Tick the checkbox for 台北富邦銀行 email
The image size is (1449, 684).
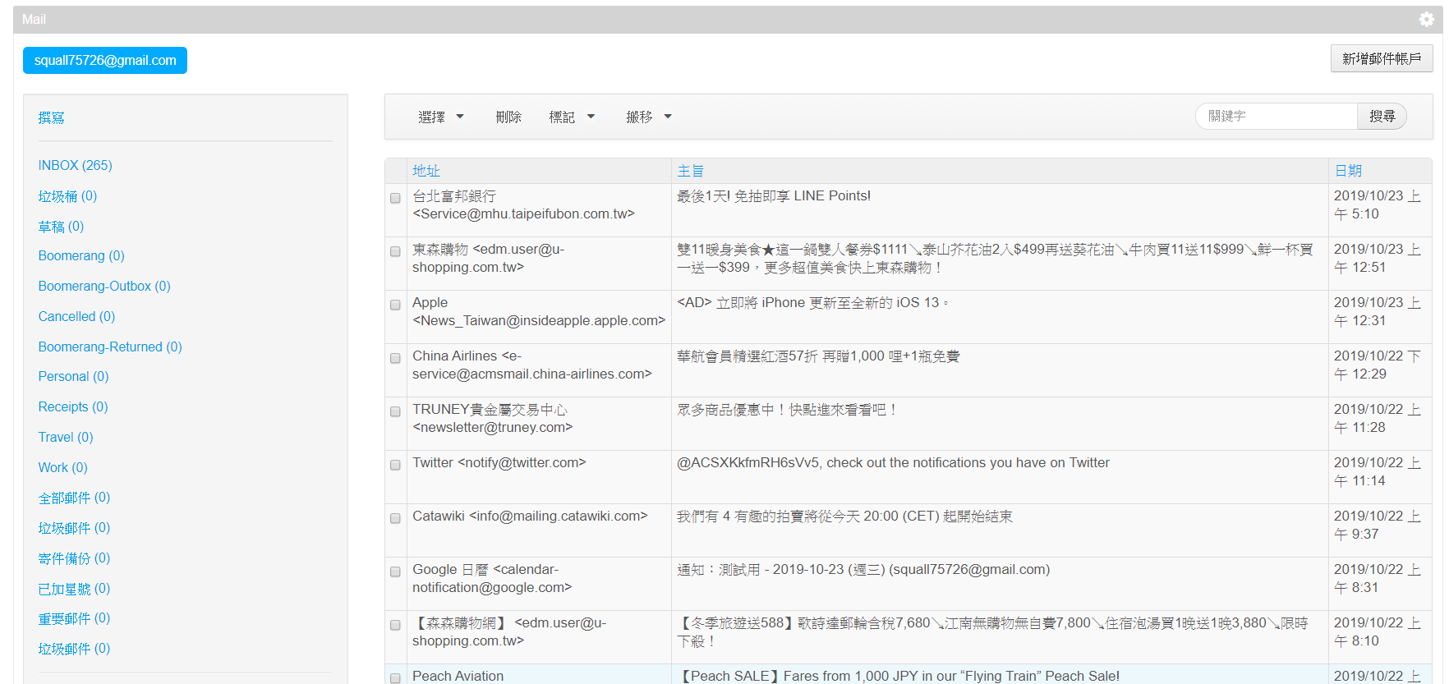(395, 198)
